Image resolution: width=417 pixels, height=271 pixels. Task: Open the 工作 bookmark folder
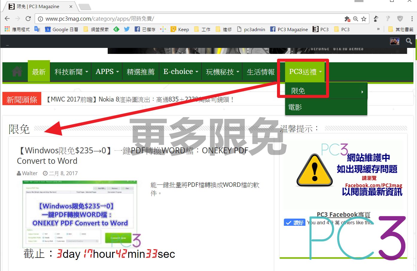click(x=202, y=29)
